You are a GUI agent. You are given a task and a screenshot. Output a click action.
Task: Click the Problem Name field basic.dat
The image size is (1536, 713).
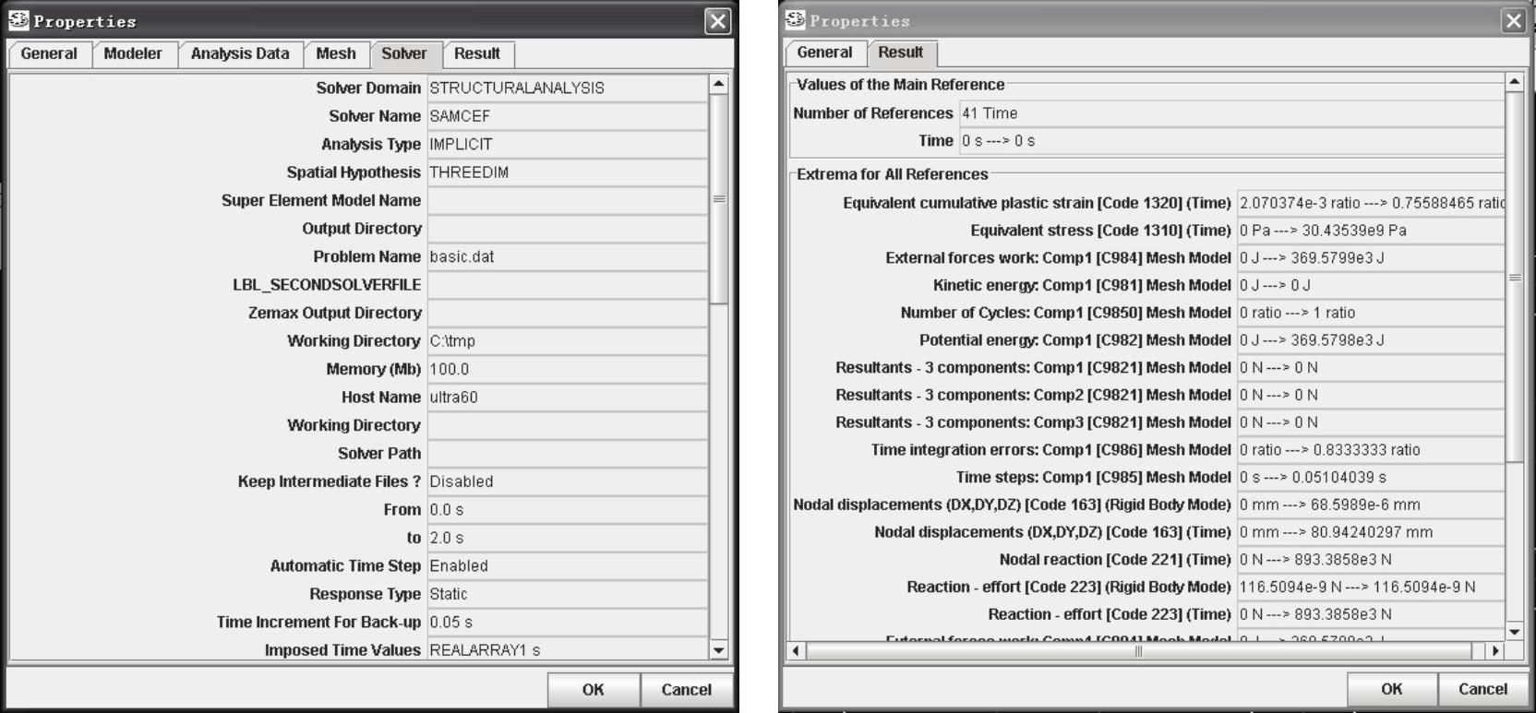[567, 257]
